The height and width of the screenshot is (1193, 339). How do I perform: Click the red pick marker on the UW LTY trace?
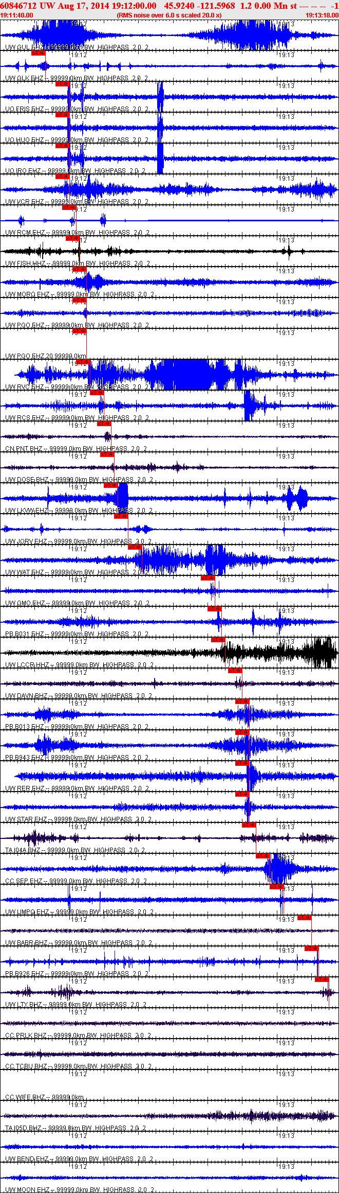point(322,979)
